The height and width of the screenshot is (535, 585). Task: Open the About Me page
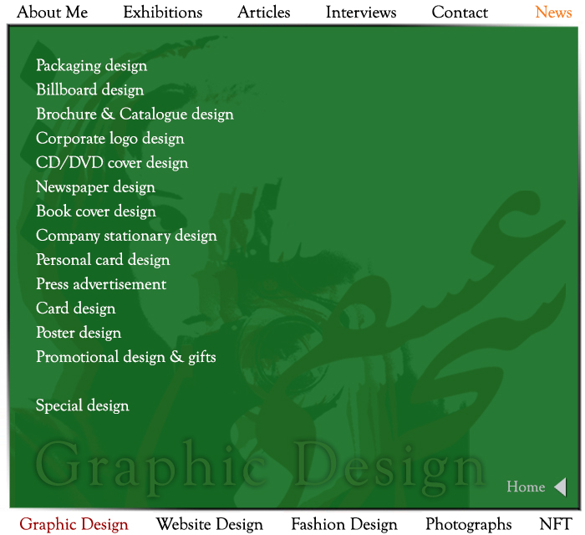click(x=52, y=13)
